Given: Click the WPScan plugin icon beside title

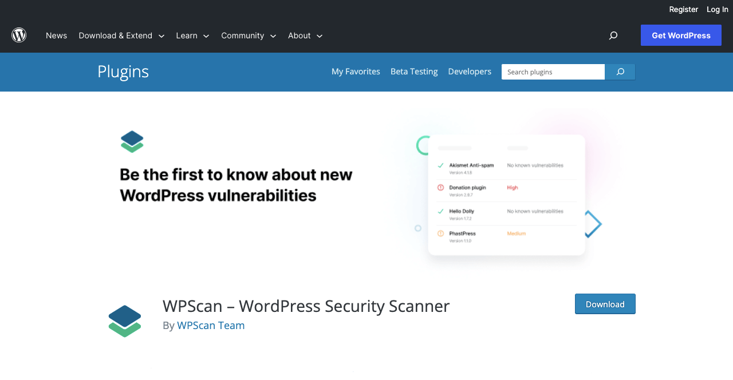Looking at the screenshot, I should (x=125, y=321).
